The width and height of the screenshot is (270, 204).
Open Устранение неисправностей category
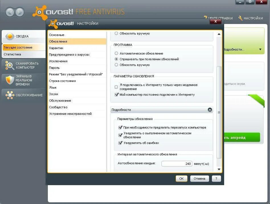coord(77,114)
